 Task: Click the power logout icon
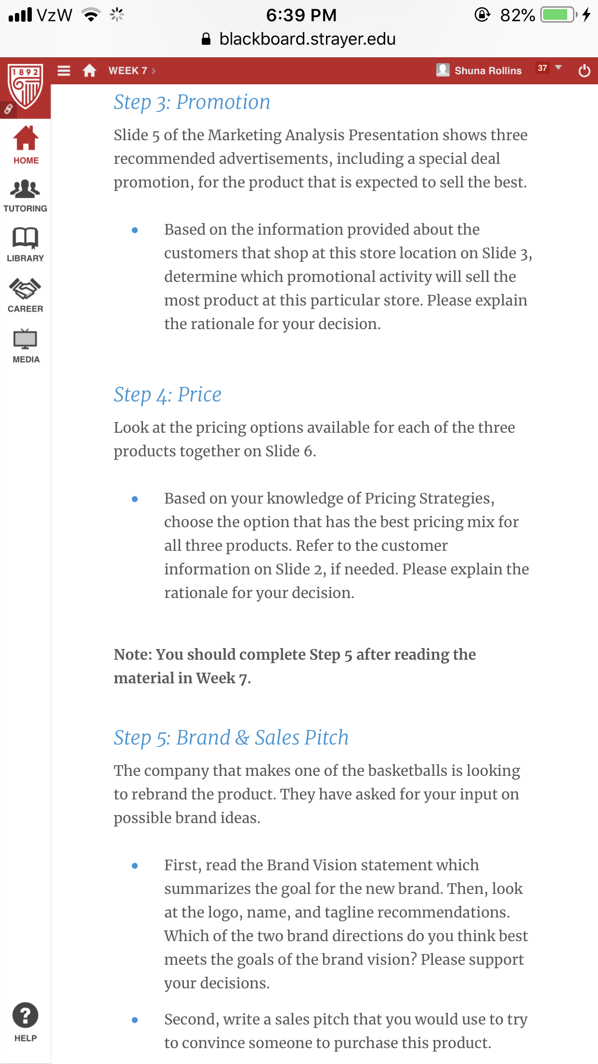584,71
